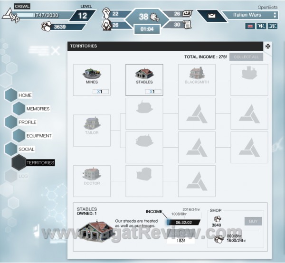Mute sound effects with the speaker icon
Image resolution: width=285 pixels, height=263 pixels.
tap(261, 26)
